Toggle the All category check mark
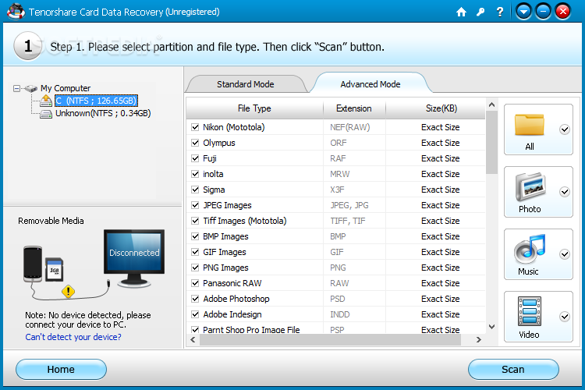585x390 pixels. coord(565,129)
